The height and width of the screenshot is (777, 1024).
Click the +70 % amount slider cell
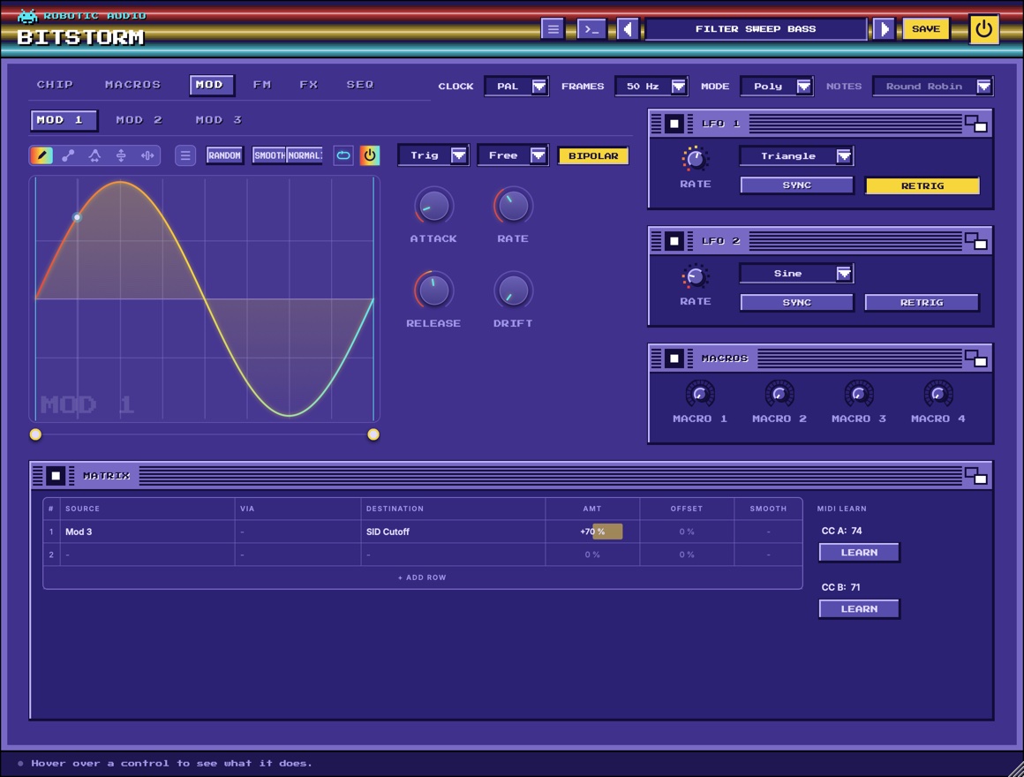tap(592, 532)
